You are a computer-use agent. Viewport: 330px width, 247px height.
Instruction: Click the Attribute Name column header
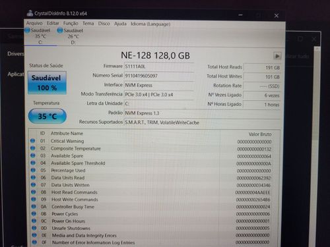point(67,133)
